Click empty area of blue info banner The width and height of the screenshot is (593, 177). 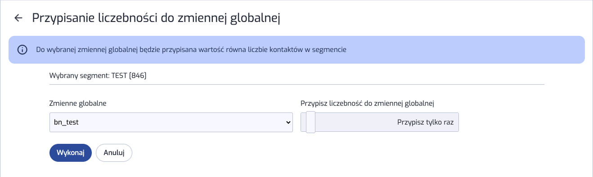tap(463, 50)
